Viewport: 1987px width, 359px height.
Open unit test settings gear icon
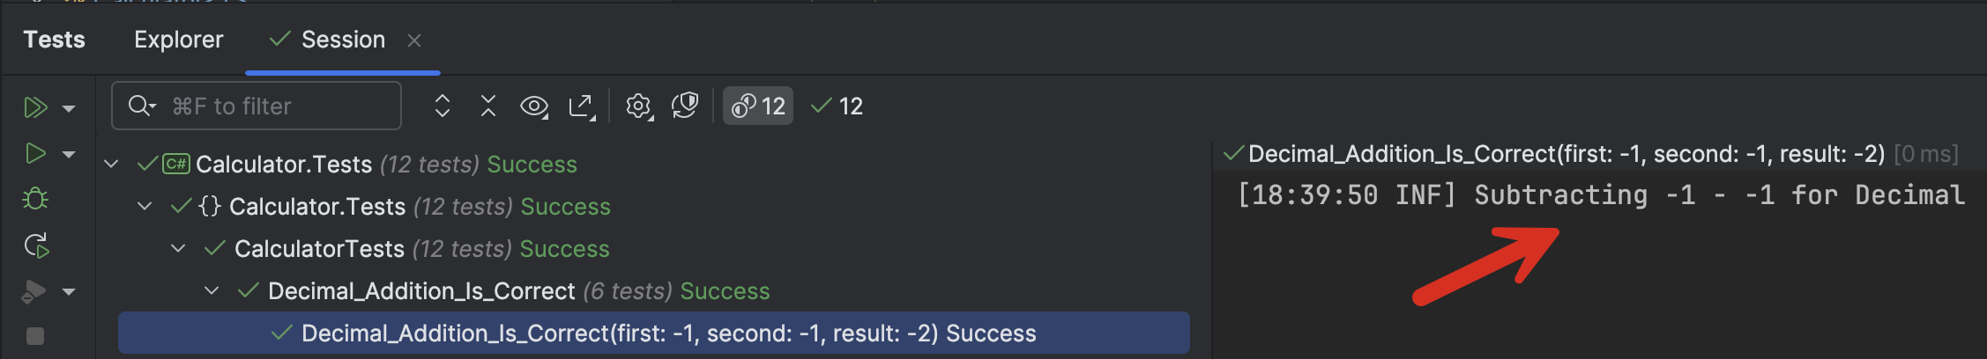[639, 106]
